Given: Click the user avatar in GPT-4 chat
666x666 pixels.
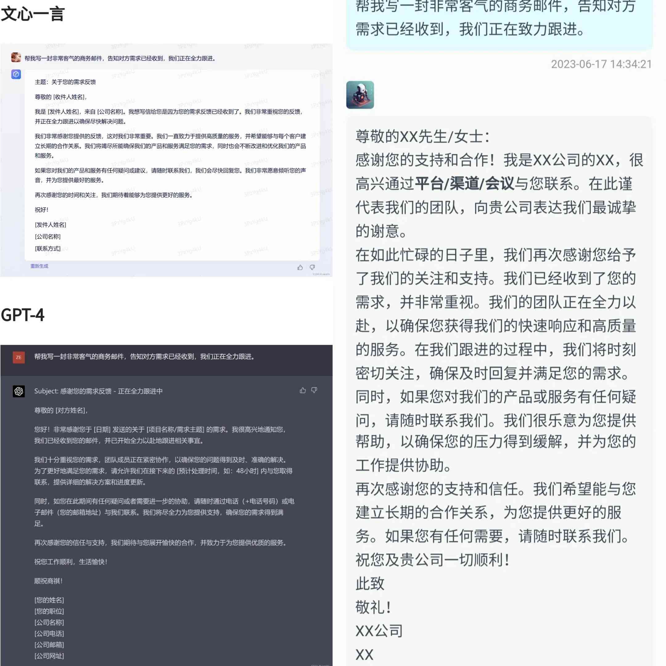Looking at the screenshot, I should 18,356.
